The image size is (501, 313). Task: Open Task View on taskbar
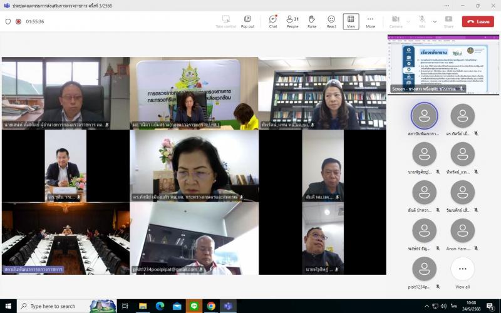click(x=125, y=306)
